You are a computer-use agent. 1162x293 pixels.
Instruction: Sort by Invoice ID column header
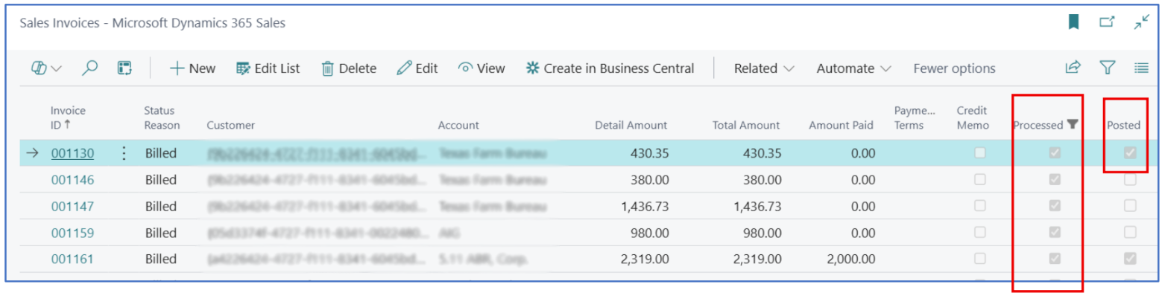69,117
